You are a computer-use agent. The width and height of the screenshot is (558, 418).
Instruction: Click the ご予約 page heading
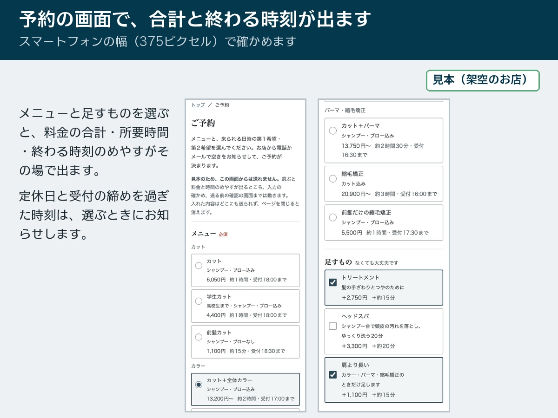[203, 124]
